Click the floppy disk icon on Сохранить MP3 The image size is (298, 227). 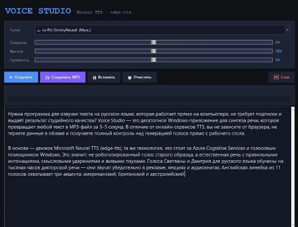tap(47, 78)
